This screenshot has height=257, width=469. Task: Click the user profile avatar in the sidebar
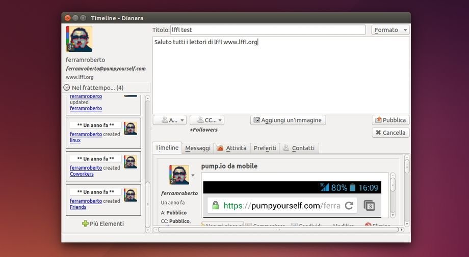(x=79, y=39)
